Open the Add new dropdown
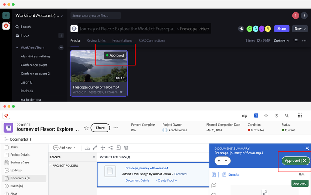The image size is (311, 195). (64, 148)
